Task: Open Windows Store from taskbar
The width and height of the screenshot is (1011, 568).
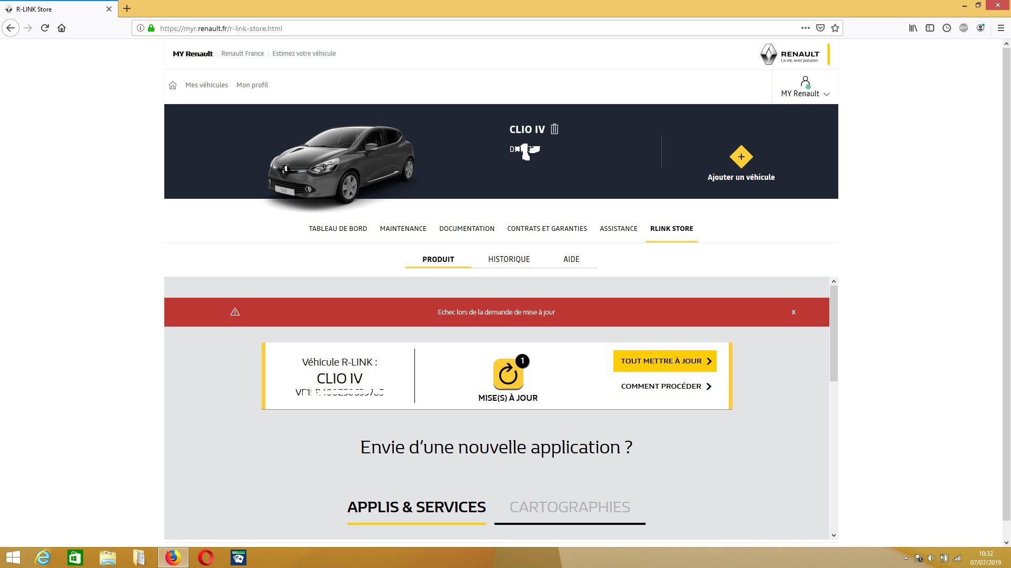Action: pos(75,557)
